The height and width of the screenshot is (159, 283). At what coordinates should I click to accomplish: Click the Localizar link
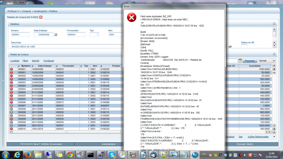click(15, 61)
